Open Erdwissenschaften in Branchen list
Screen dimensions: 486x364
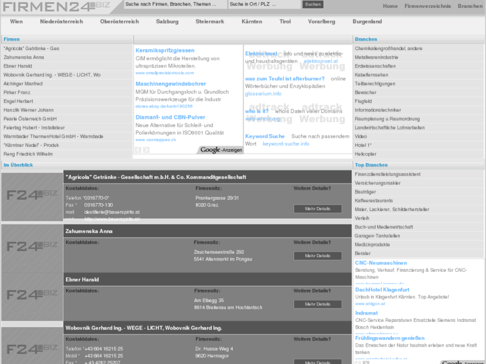tap(375, 66)
